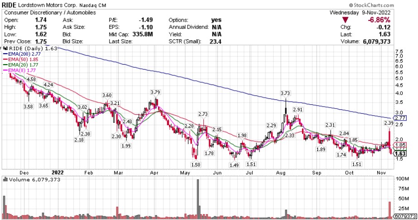Viewport: 418px width, 220px height.
Task: Click the Nov label on time axis
Action: pyautogui.click(x=381, y=173)
